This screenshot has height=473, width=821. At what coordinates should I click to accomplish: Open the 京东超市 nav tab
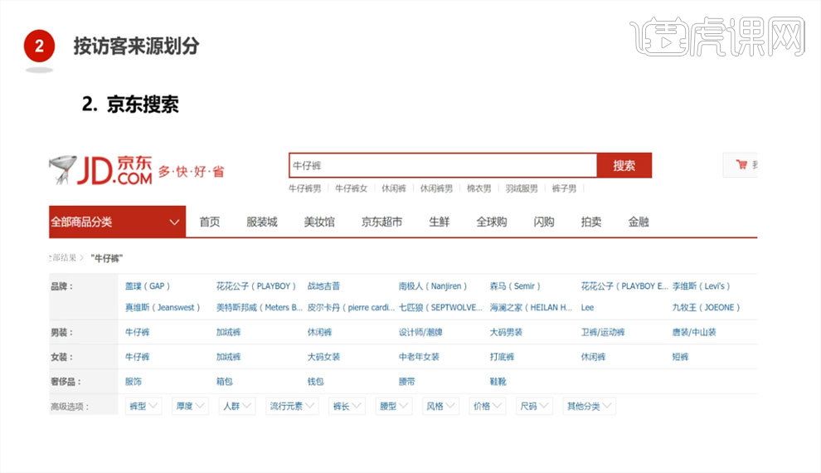pos(381,222)
